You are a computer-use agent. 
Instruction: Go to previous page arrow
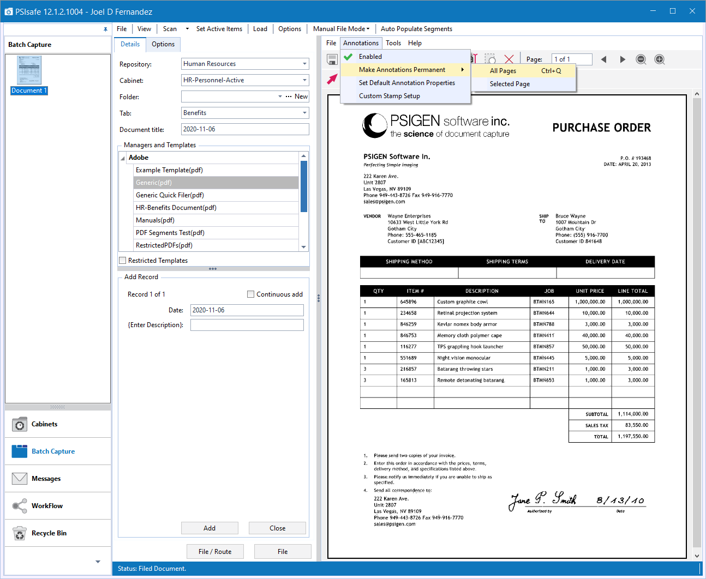603,59
